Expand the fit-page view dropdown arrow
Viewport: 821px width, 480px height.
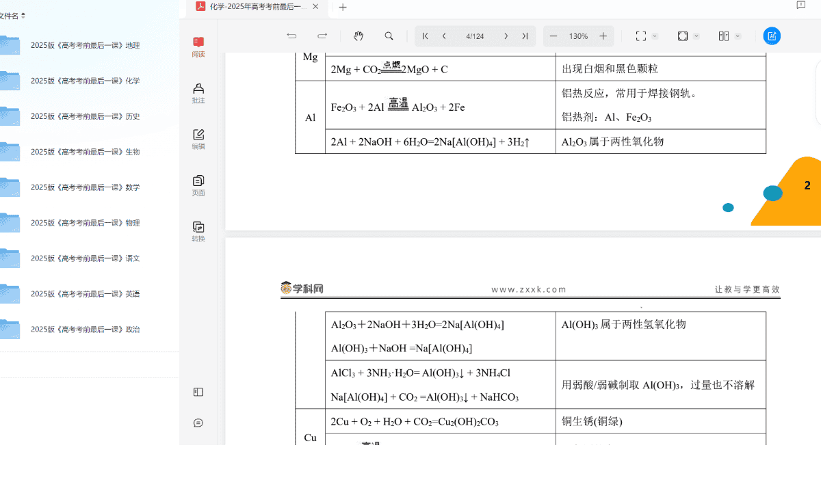696,36
